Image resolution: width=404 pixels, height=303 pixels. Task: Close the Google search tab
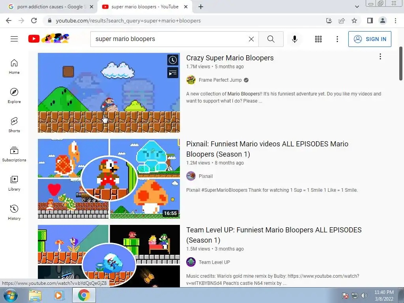92,7
